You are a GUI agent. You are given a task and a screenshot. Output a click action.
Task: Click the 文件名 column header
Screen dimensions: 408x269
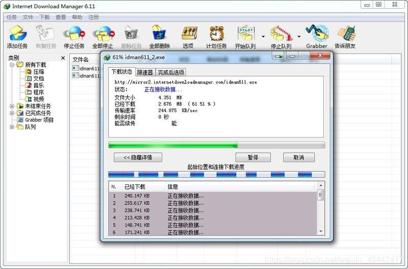81,60
